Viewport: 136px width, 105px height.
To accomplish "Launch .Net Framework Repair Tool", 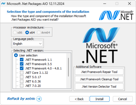I will (99, 72).
